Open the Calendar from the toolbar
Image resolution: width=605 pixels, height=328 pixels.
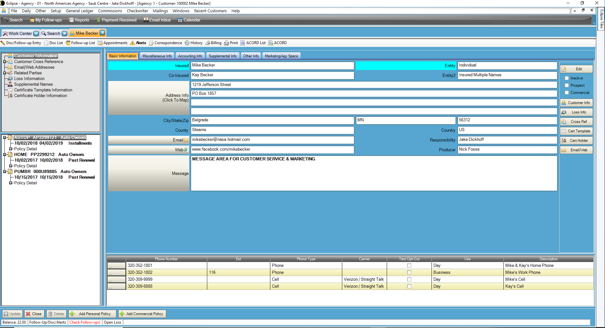[189, 20]
